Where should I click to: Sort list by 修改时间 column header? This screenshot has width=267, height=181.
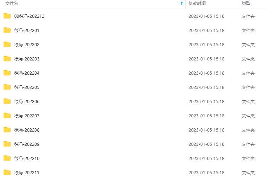pyautogui.click(x=197, y=4)
